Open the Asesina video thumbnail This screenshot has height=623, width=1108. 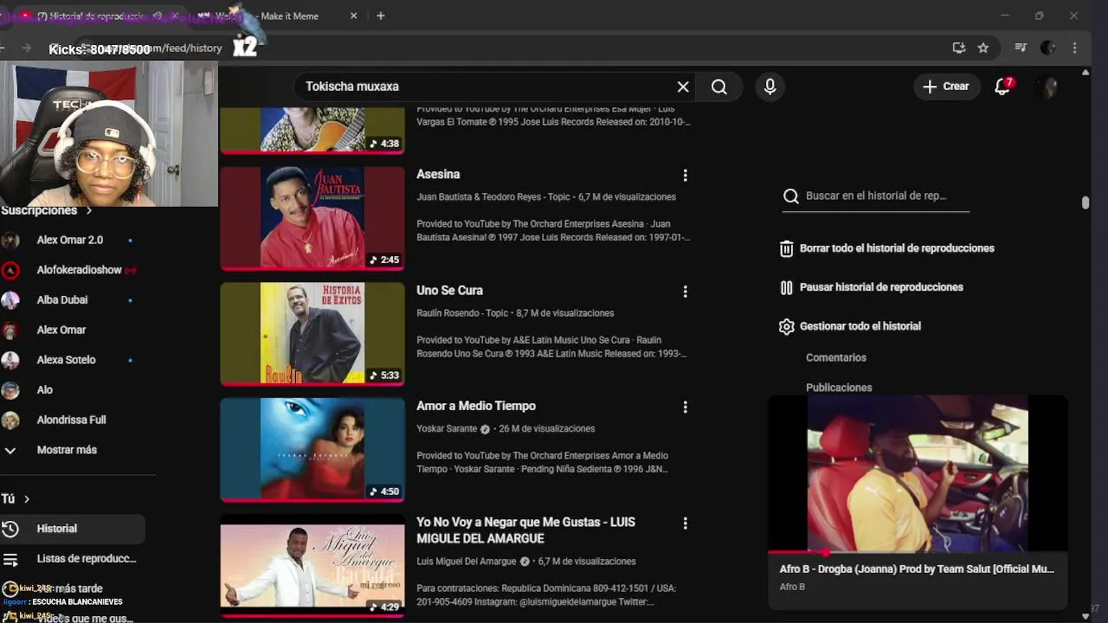point(312,217)
